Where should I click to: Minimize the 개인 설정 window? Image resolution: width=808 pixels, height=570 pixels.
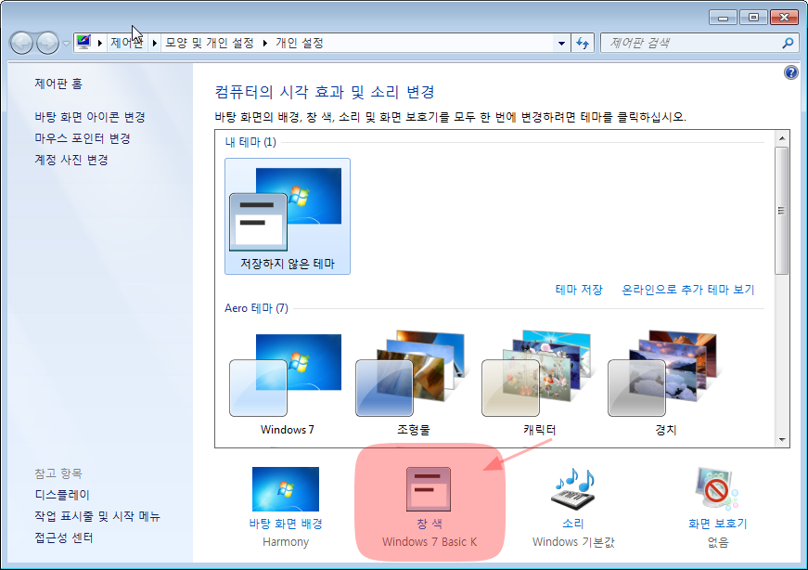coord(723,18)
